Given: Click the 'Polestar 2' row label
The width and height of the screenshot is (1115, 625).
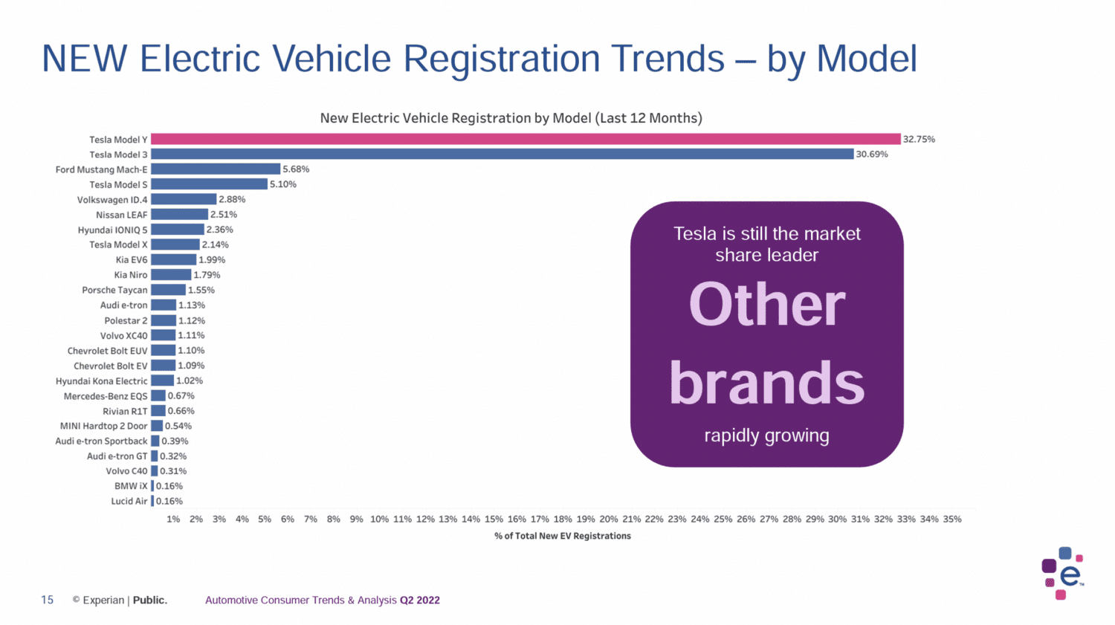Looking at the screenshot, I should point(126,320).
